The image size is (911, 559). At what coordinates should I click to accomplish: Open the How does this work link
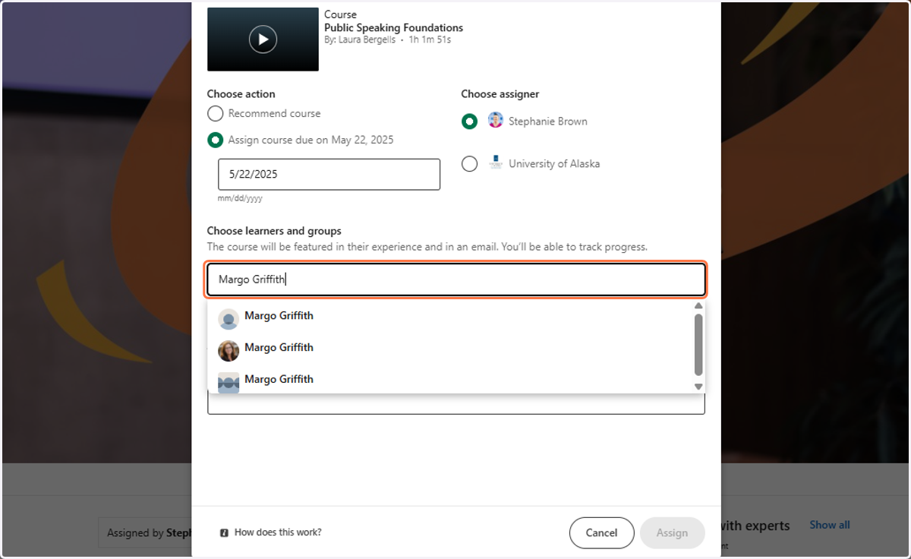click(x=278, y=532)
